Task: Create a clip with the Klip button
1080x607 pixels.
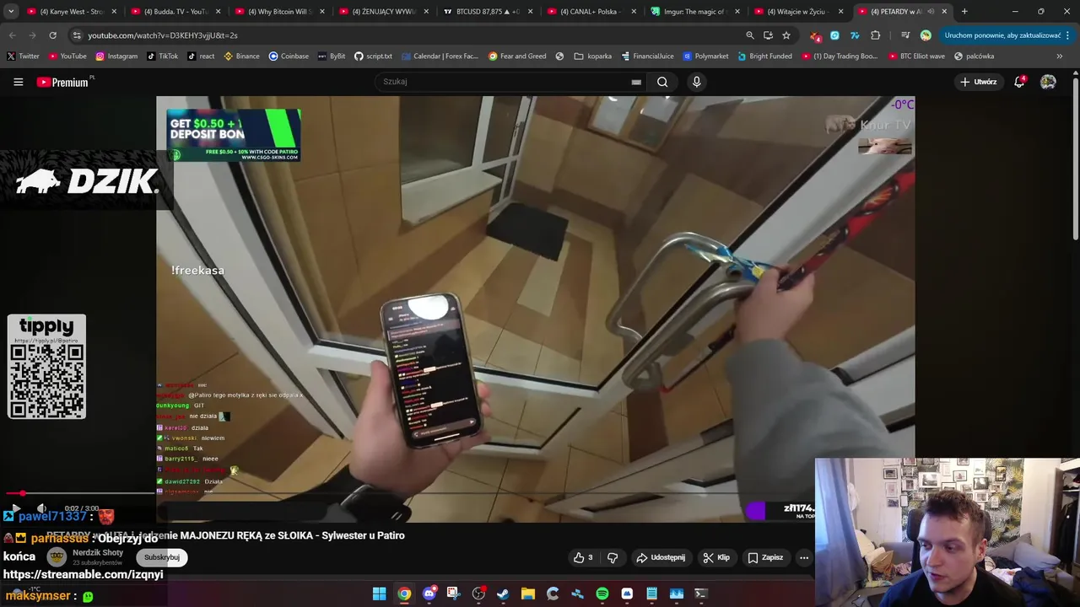Action: (x=716, y=557)
